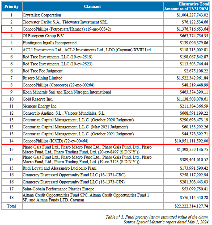Click amount $76,122,534.66
Viewport: 212px width, 225px height.
[x=195, y=22]
